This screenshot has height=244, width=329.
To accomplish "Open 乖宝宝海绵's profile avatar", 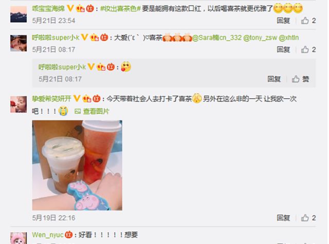I will [x=19, y=14].
